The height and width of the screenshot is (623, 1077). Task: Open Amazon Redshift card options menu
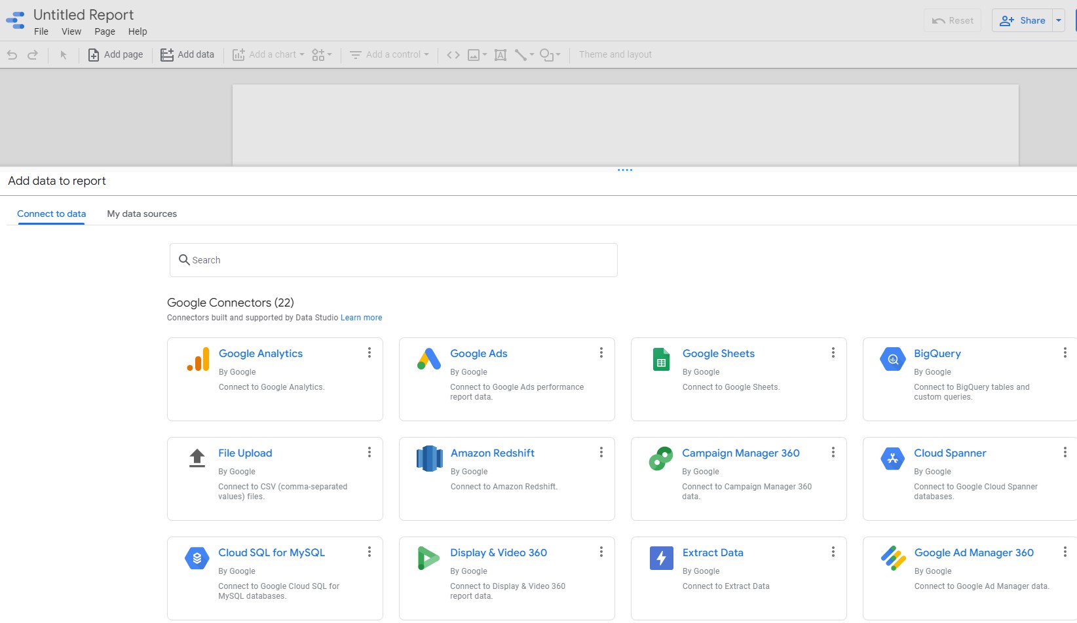pos(601,452)
